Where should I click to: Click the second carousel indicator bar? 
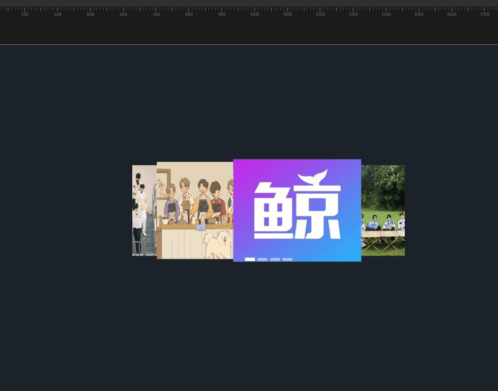[262, 259]
